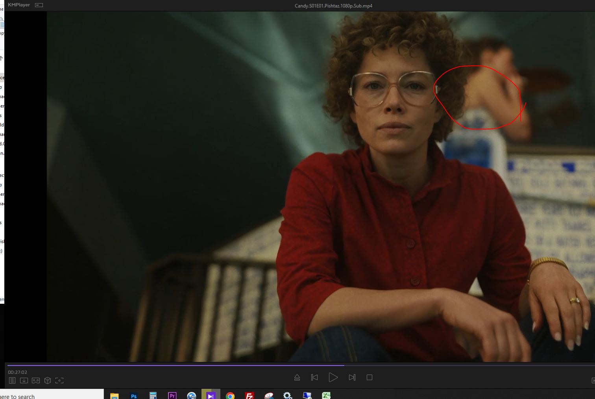595x399 pixels.
Task: Skip to the previous track
Action: [x=314, y=377]
